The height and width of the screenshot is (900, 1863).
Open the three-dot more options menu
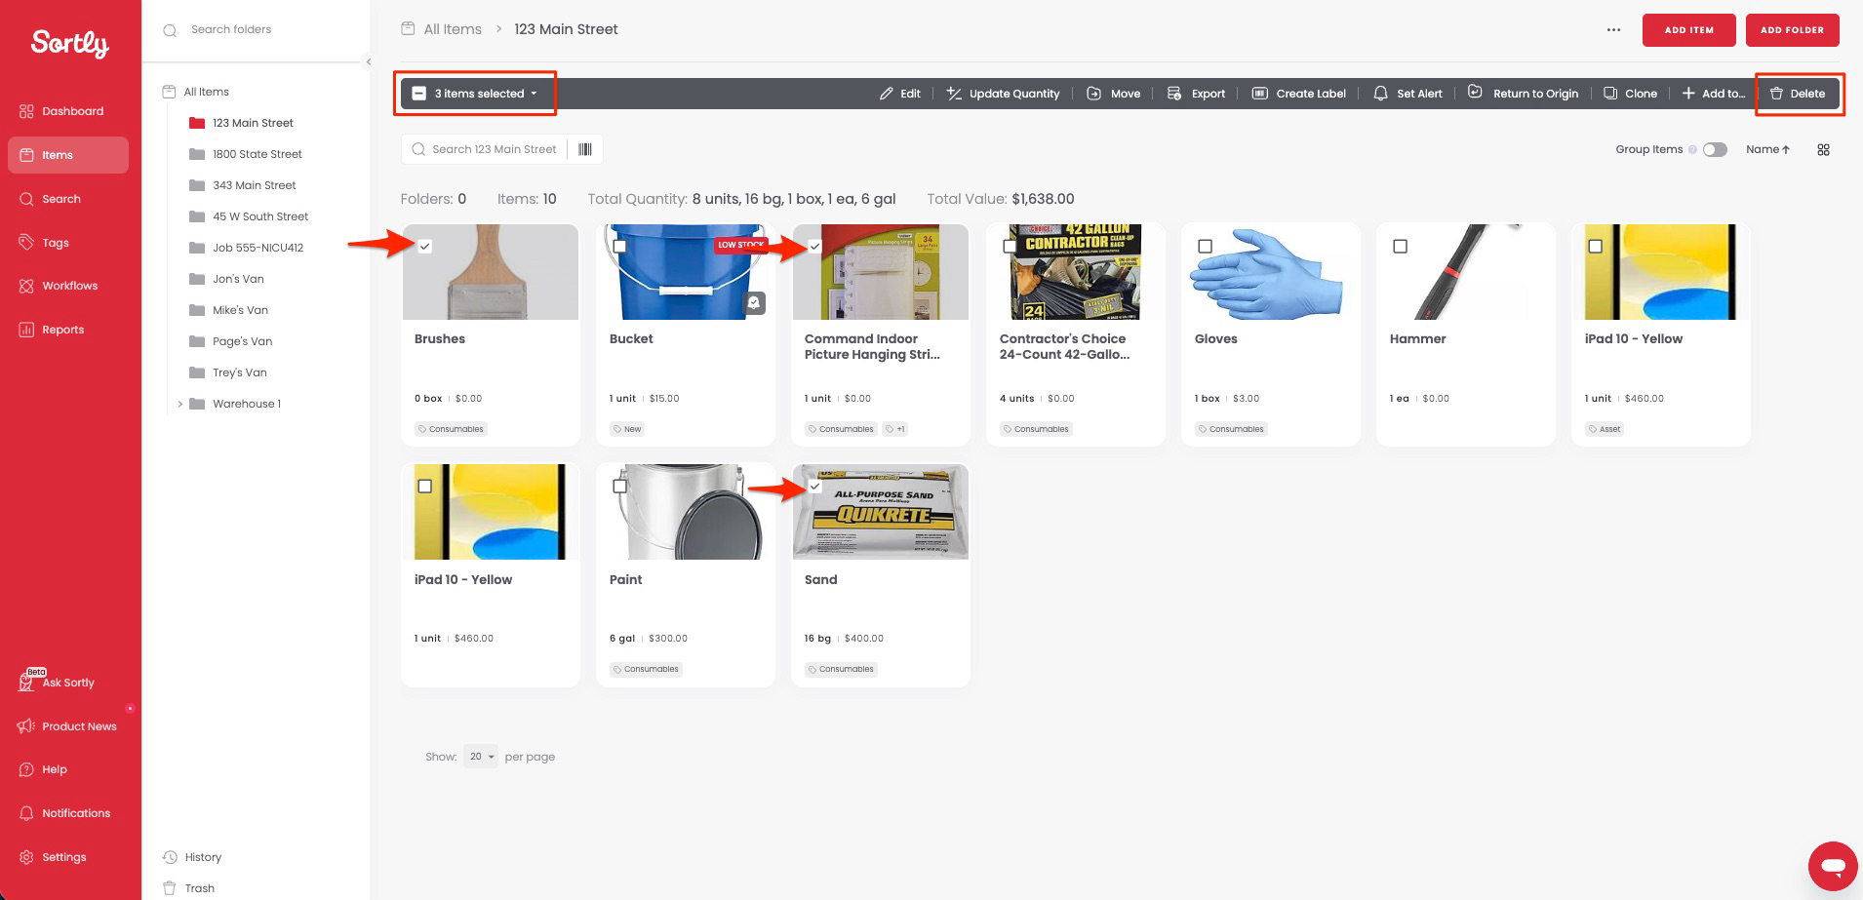coord(1613,30)
